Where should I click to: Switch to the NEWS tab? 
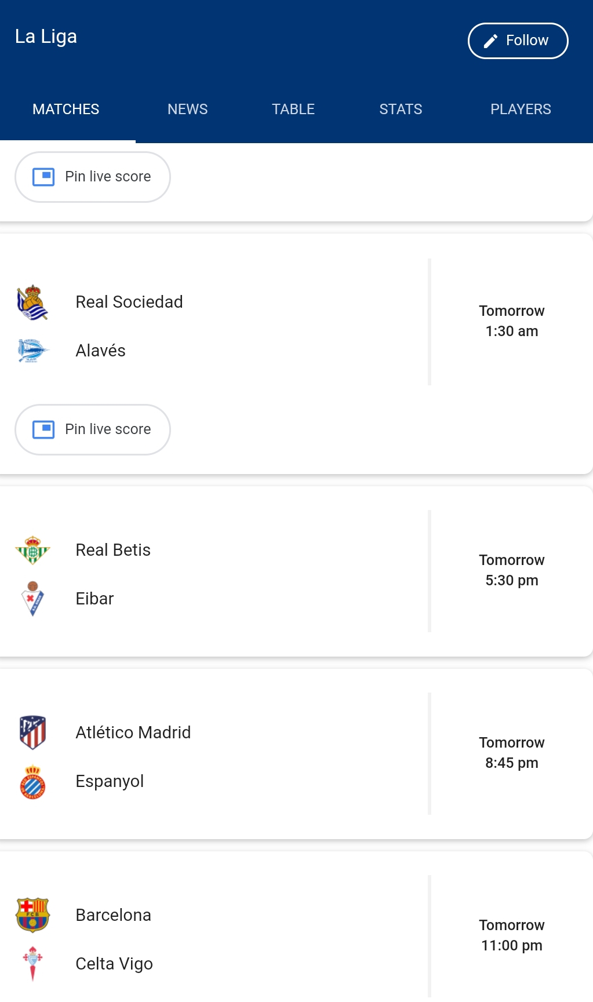[187, 109]
